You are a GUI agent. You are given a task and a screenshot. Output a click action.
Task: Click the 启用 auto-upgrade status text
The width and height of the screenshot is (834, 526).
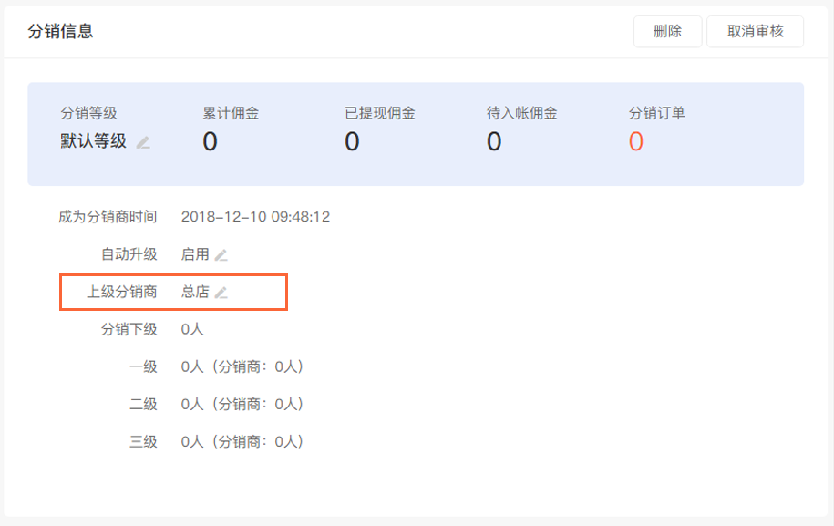point(195,254)
